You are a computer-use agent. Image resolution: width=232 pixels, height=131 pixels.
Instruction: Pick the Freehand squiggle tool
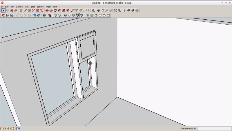click(x=41, y=10)
